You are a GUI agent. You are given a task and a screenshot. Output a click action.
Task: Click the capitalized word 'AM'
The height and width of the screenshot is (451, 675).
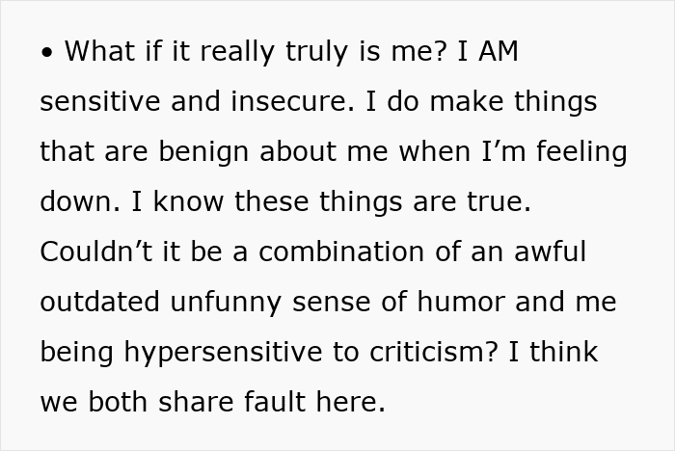(499, 51)
